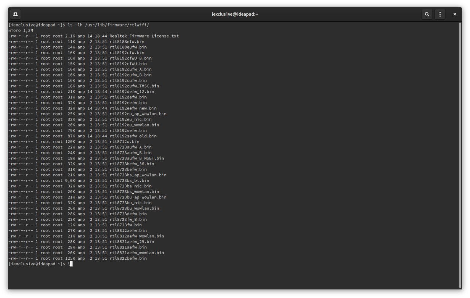
Task: Click file name rtl8723aufw_B_NoBT.bin
Action: pyautogui.click(x=137, y=158)
